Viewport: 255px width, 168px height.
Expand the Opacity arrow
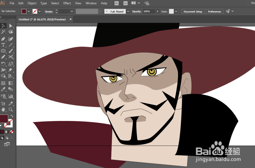coord(157,11)
